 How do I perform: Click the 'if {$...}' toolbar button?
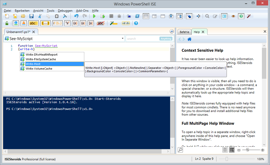pyautogui.click(x=57, y=23)
